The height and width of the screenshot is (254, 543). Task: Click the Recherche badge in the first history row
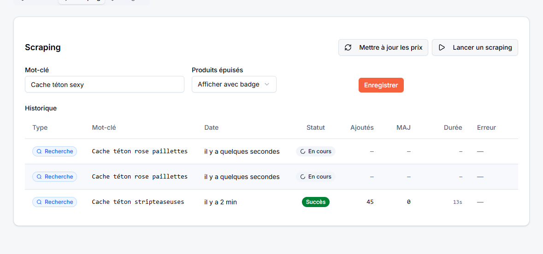pos(55,151)
